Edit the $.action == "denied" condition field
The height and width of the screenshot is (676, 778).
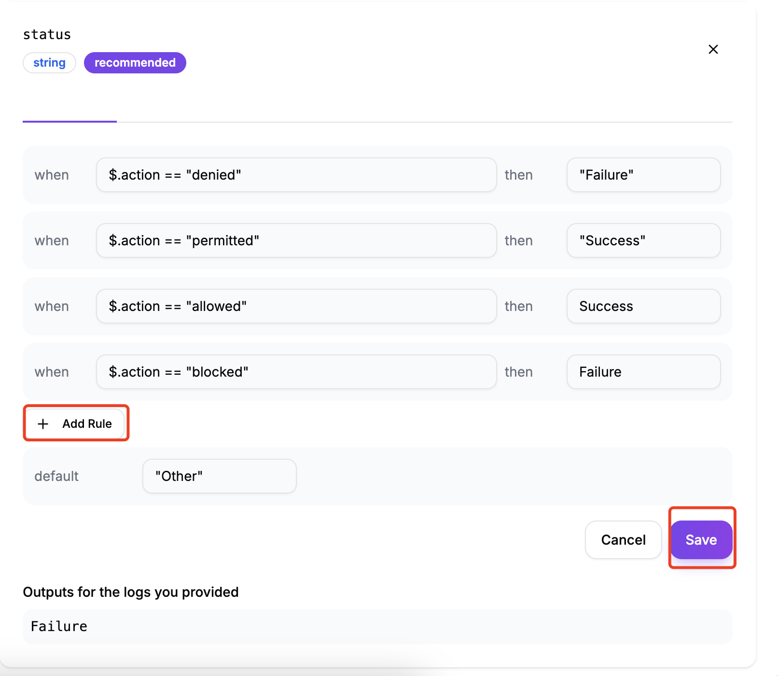click(x=296, y=175)
